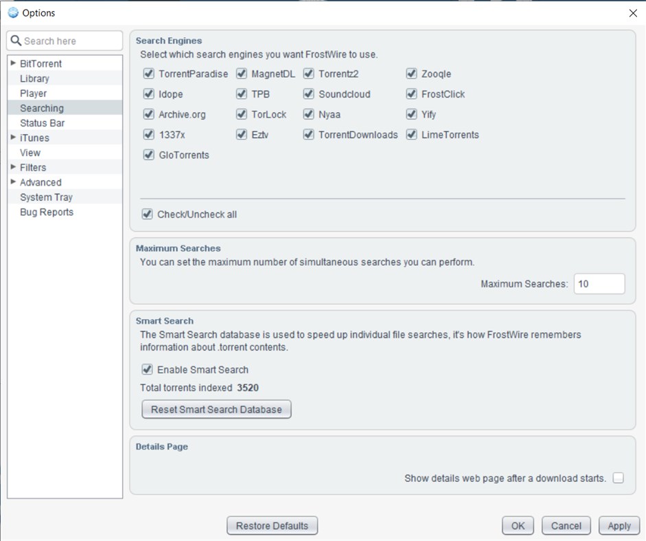Viewport: 646px width, 541px height.
Task: Uncheck the TorrentParadise search engine
Action: [x=148, y=74]
